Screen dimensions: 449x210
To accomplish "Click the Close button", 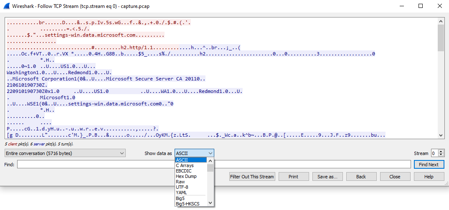I will pos(395,177).
